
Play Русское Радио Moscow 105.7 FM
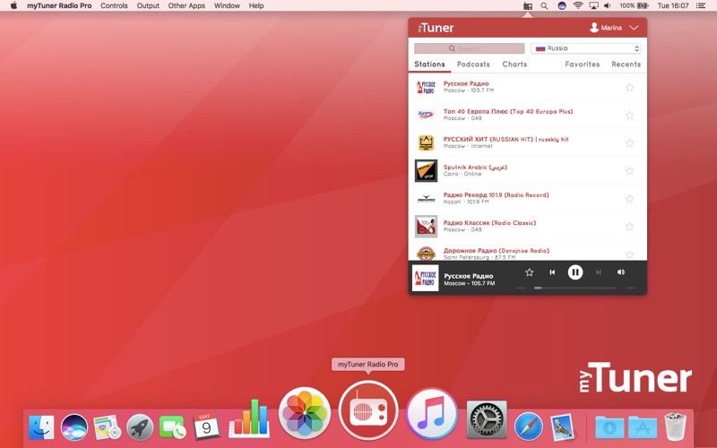(528, 87)
